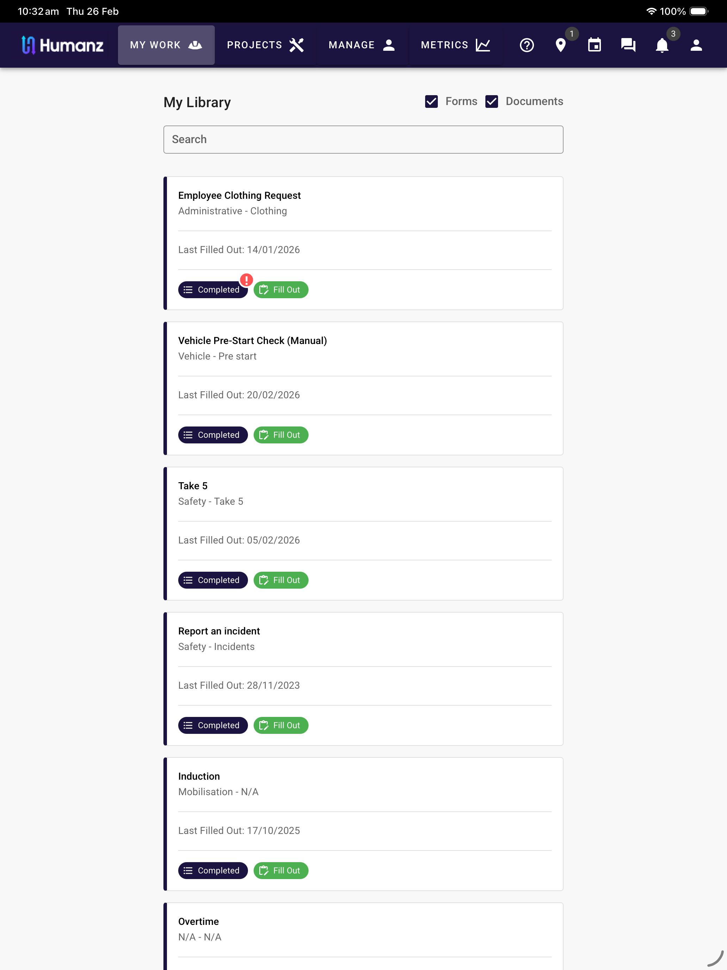
Task: Fill Out the Vehicle Pre-Start Check form
Action: tap(281, 435)
